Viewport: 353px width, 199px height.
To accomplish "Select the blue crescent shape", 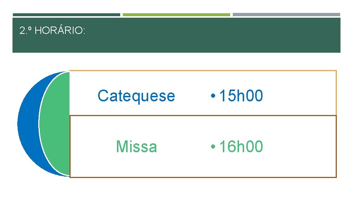I will 28,123.
